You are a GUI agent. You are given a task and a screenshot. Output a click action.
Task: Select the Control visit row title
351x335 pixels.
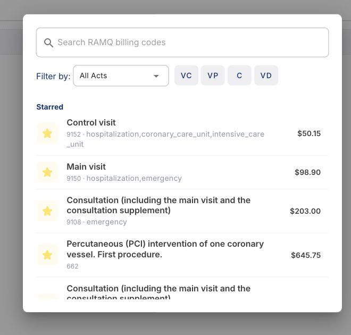91,123
